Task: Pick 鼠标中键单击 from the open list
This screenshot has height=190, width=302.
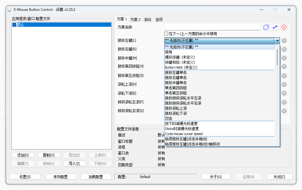Action: click(176, 83)
